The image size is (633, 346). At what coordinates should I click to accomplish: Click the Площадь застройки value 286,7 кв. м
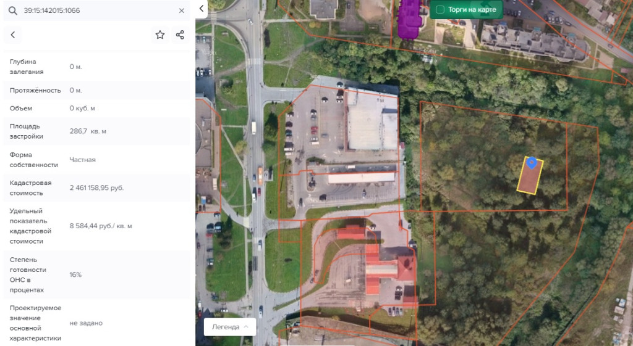88,131
